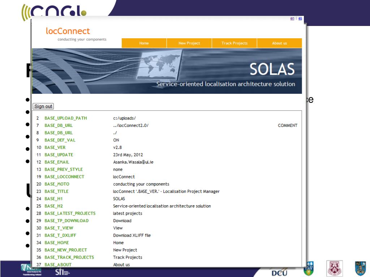Viewport: 370px width, 277px height.
Task: Select the BASE_T_VIEW key
Action: 59,228
